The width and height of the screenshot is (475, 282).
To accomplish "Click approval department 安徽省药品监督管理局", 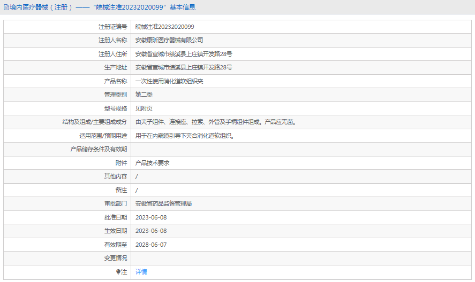I will pos(163,203).
